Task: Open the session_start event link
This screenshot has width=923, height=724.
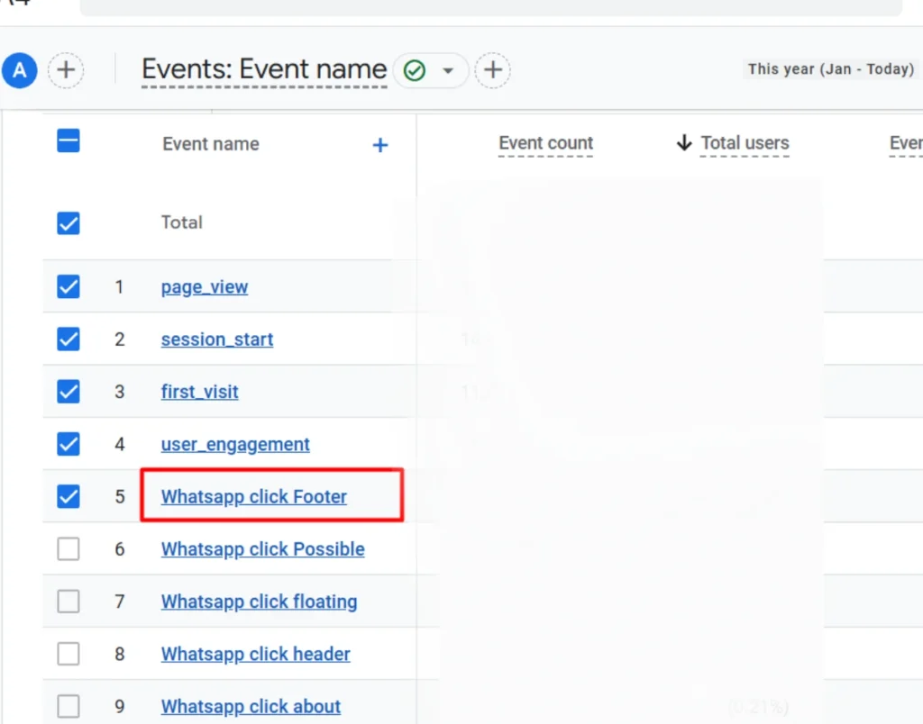Action: (x=217, y=339)
